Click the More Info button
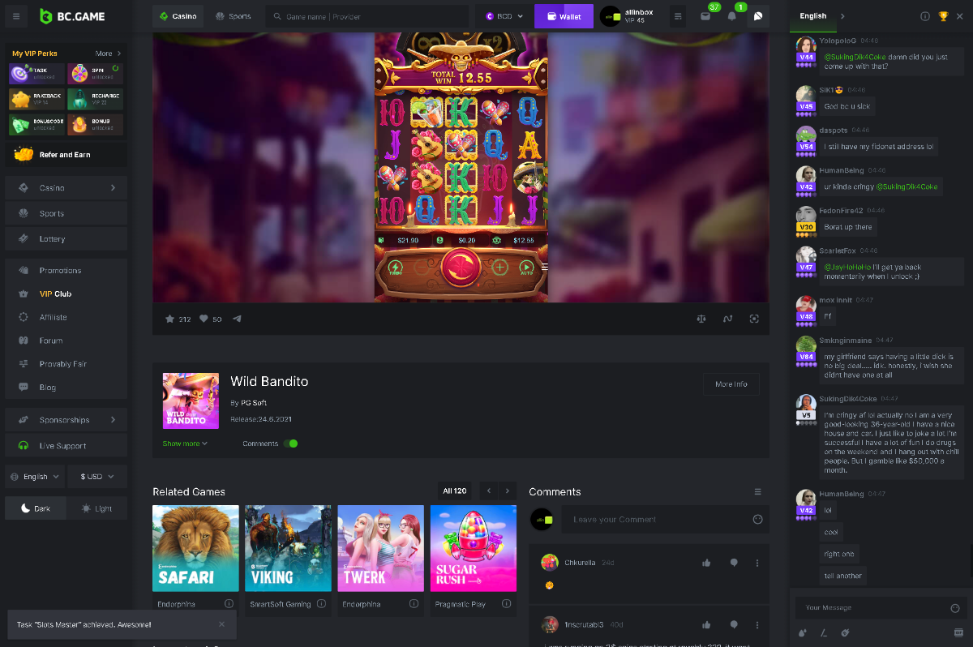This screenshot has height=647, width=973. click(x=731, y=384)
